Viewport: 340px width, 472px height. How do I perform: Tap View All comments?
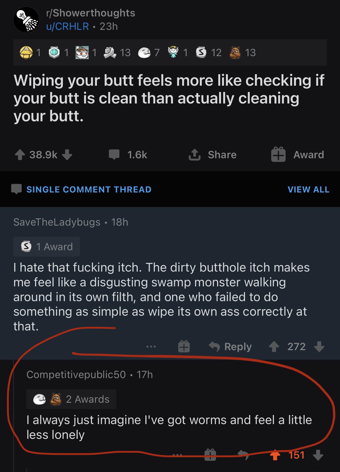(309, 189)
